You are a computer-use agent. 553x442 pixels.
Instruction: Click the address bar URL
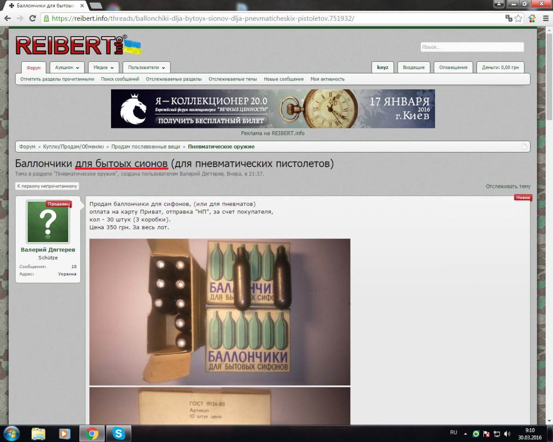pyautogui.click(x=203, y=18)
